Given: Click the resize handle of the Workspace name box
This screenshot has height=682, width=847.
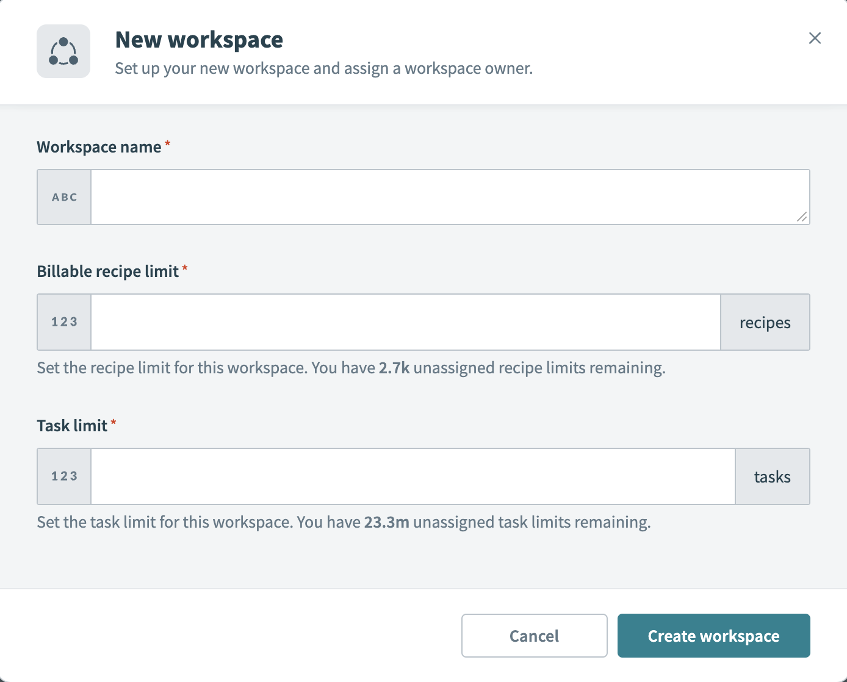Looking at the screenshot, I should point(802,217).
